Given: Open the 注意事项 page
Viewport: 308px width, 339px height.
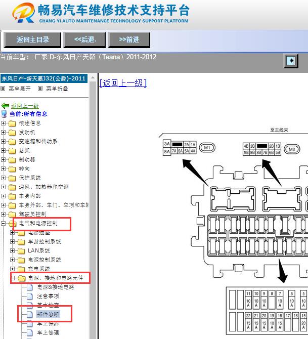Looking at the screenshot, I should tap(48, 296).
